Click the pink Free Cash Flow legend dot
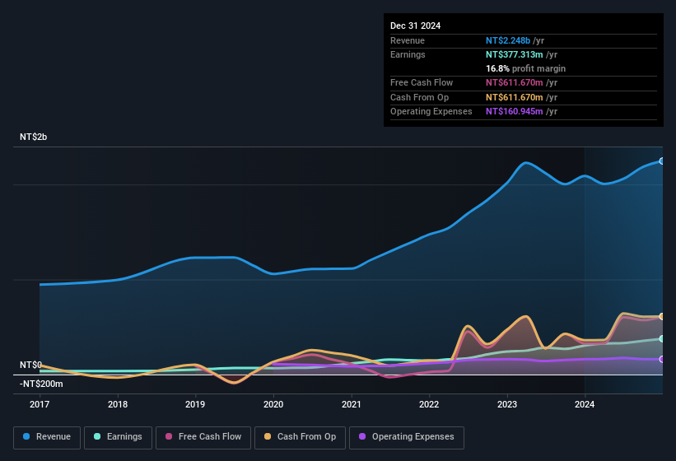676x461 pixels. [x=169, y=436]
